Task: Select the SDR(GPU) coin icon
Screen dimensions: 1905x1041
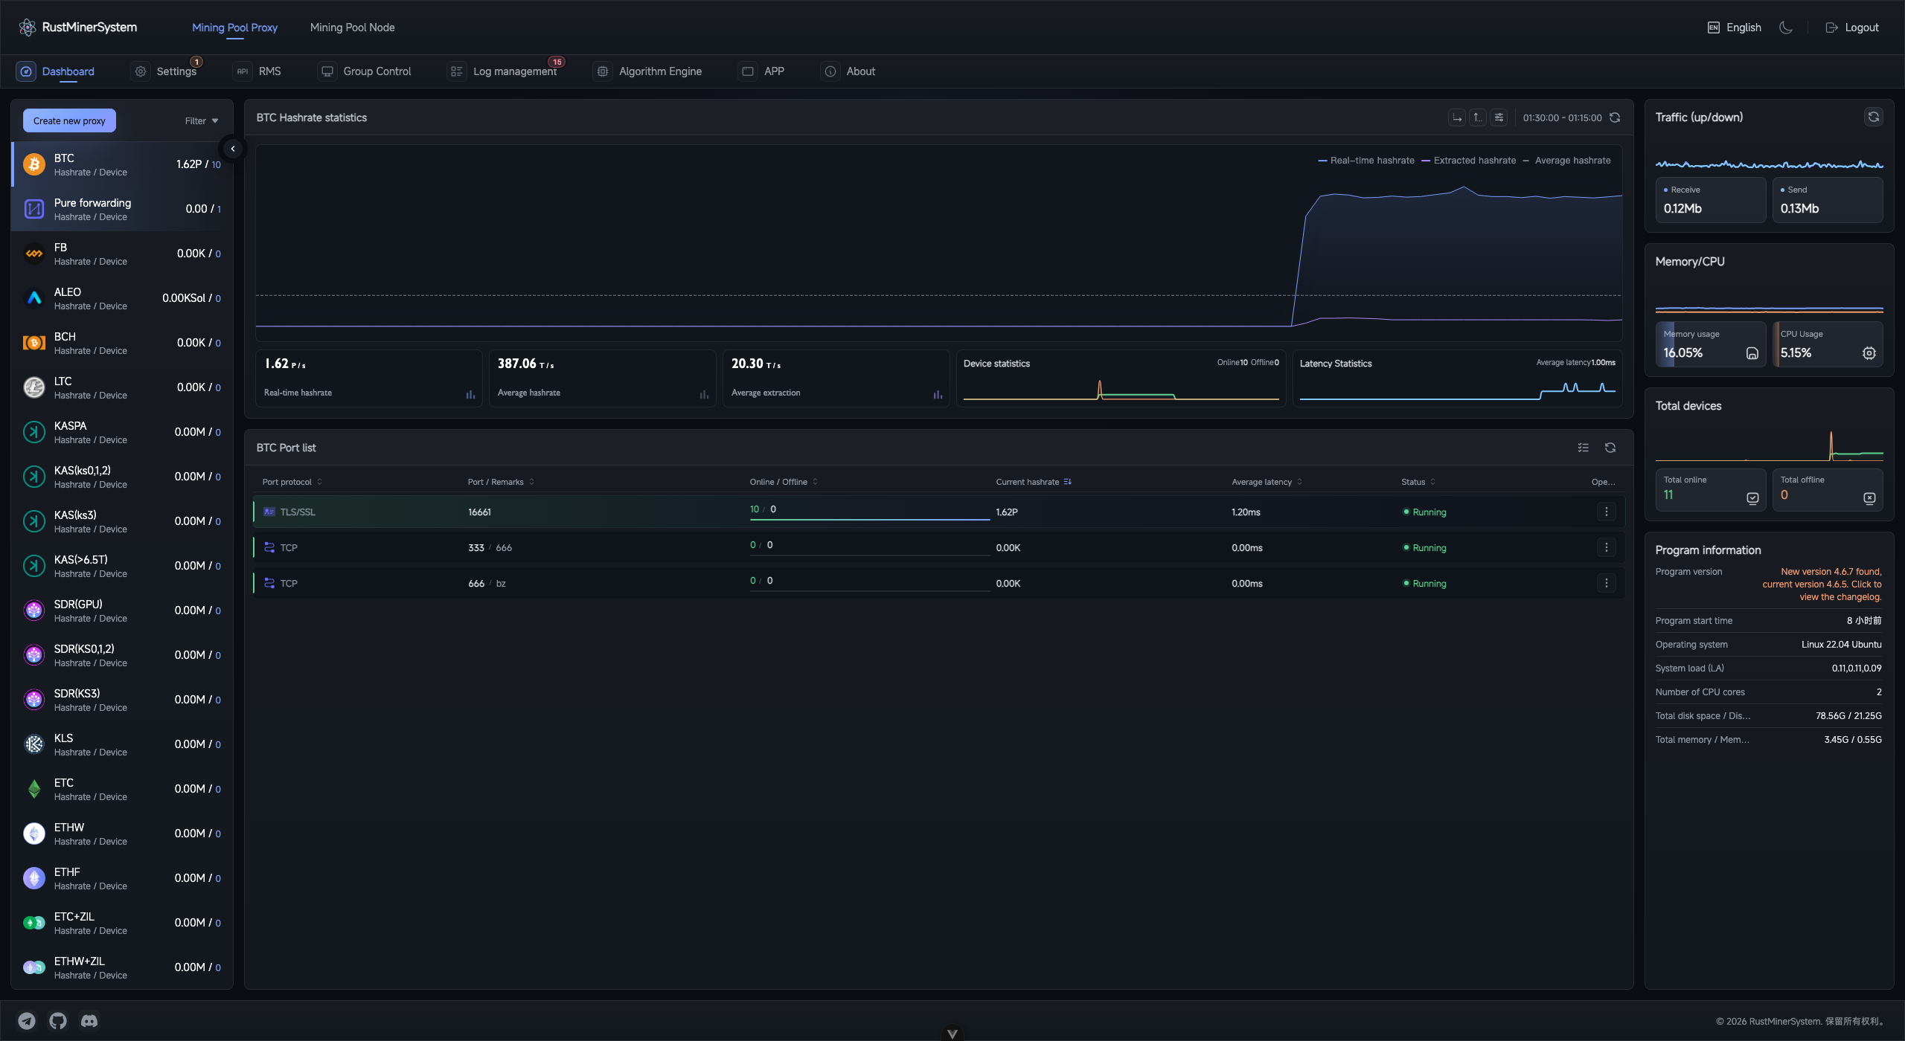Action: coord(34,610)
